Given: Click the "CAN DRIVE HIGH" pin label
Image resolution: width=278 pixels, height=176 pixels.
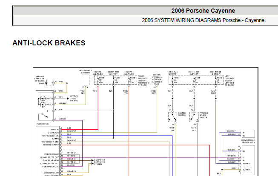Looking at the screenshot, I should (51, 160).
